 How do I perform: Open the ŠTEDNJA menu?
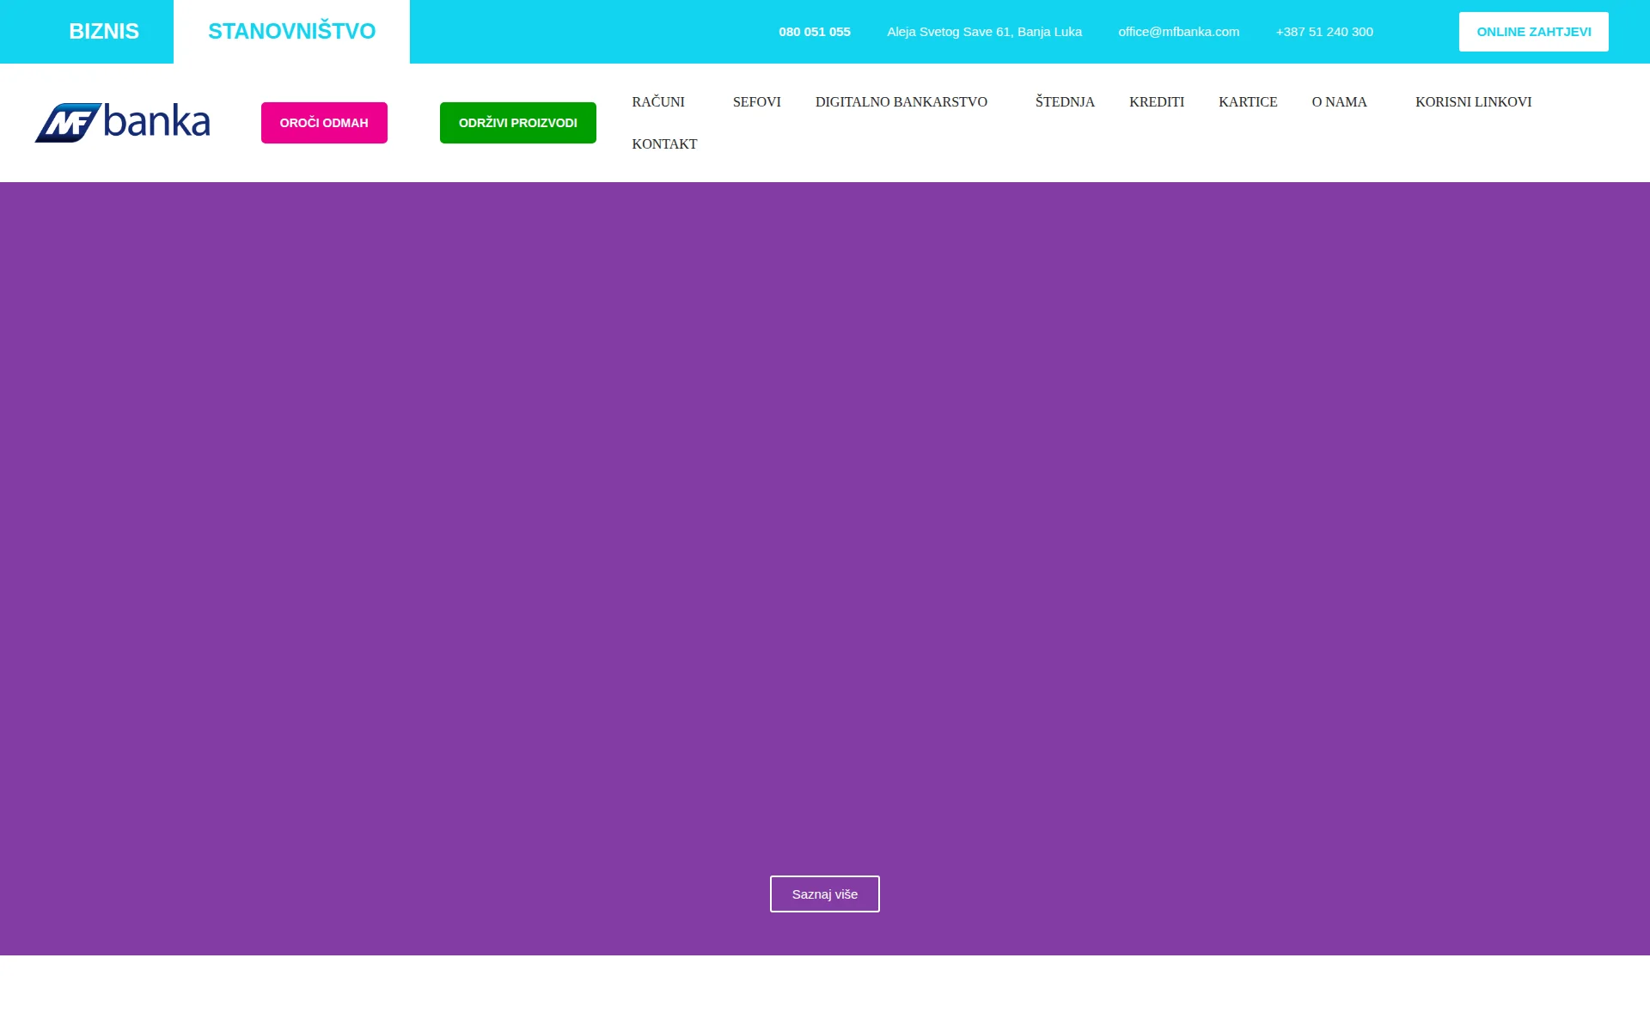coord(1065,102)
